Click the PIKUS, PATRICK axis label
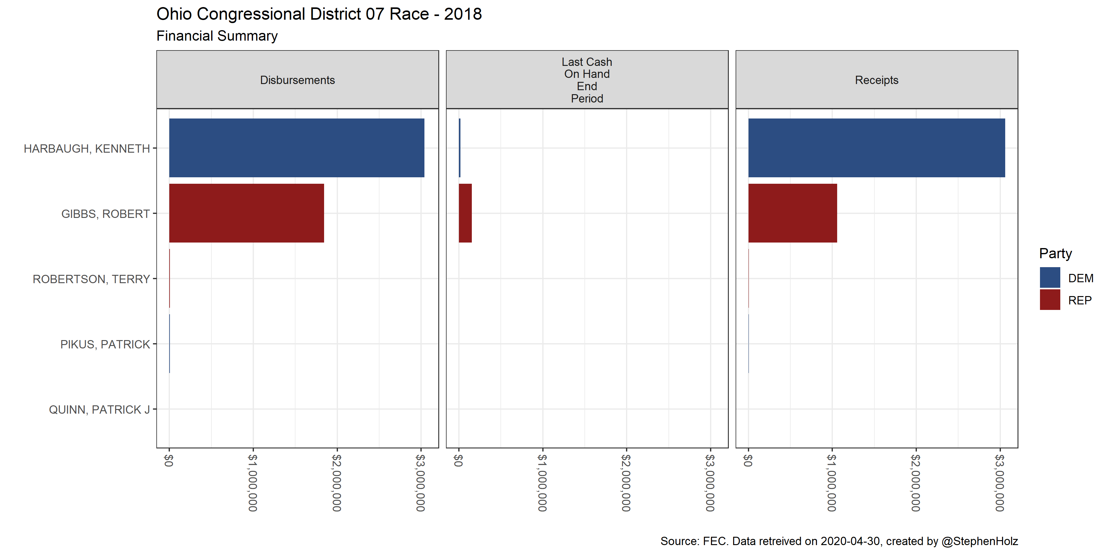This screenshot has height=554, width=1108. (x=105, y=344)
